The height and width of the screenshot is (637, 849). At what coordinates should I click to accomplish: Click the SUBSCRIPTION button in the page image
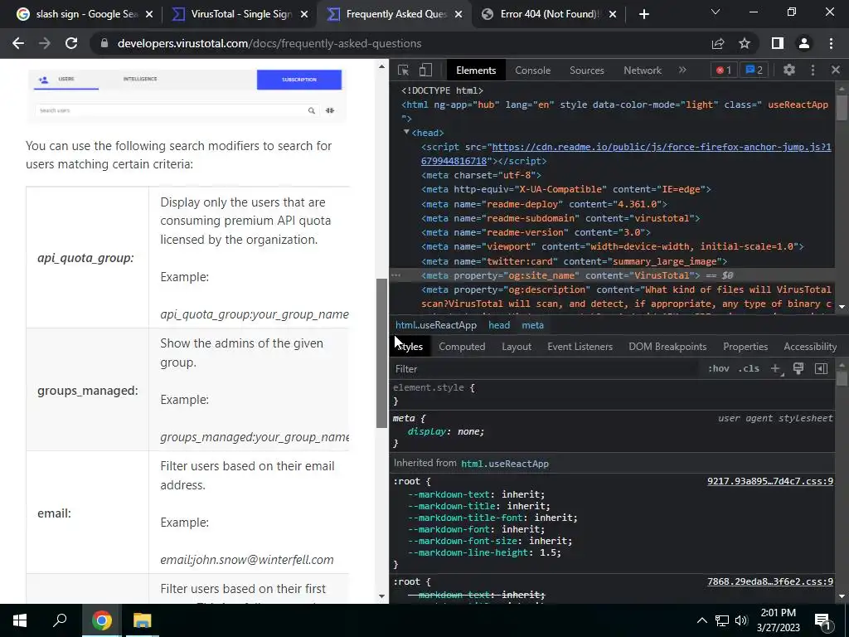(x=298, y=80)
